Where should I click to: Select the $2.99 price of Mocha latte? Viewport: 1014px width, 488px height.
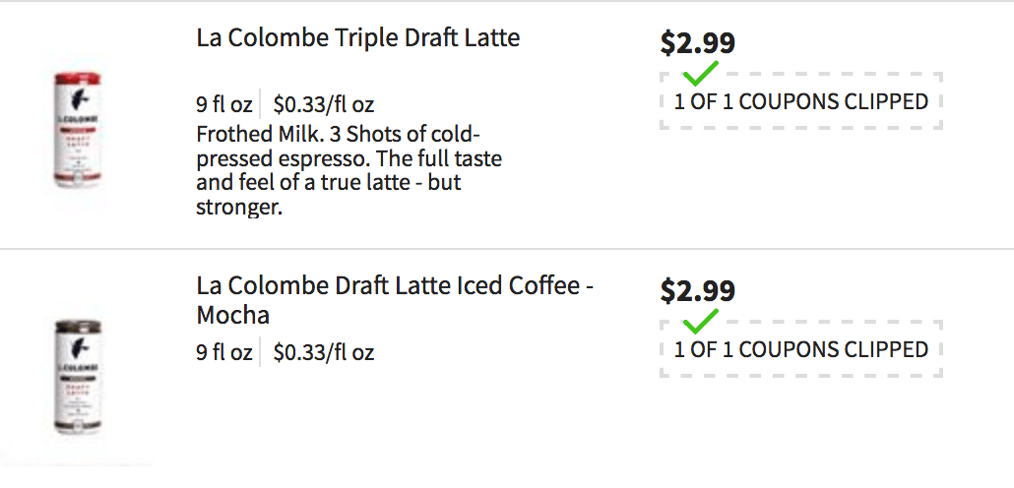pos(697,291)
